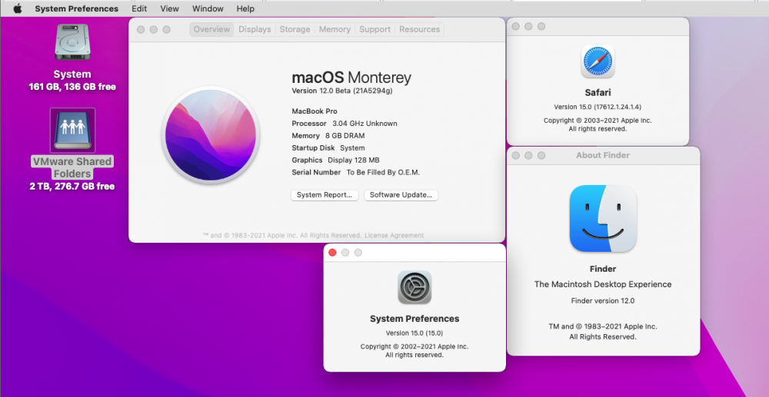Click the Software Update... button
This screenshot has height=397, width=769.
(401, 195)
